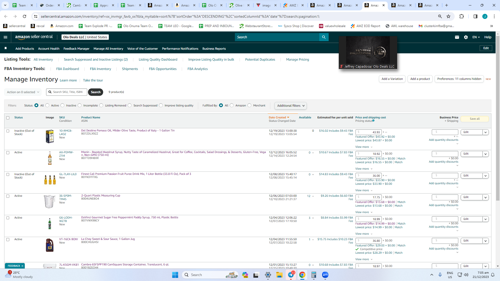Click the Chrome icon in the taskbar
The height and width of the screenshot is (281, 500).
(x=302, y=275)
